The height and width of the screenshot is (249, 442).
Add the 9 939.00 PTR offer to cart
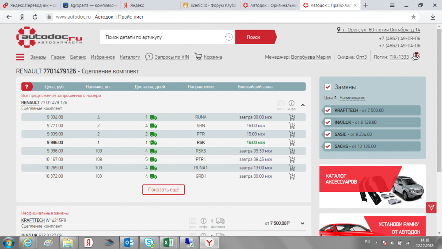292,134
